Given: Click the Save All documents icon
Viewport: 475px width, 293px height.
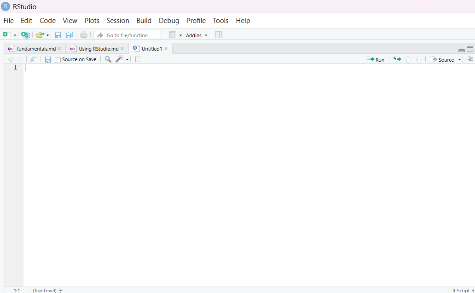Looking at the screenshot, I should coord(70,35).
